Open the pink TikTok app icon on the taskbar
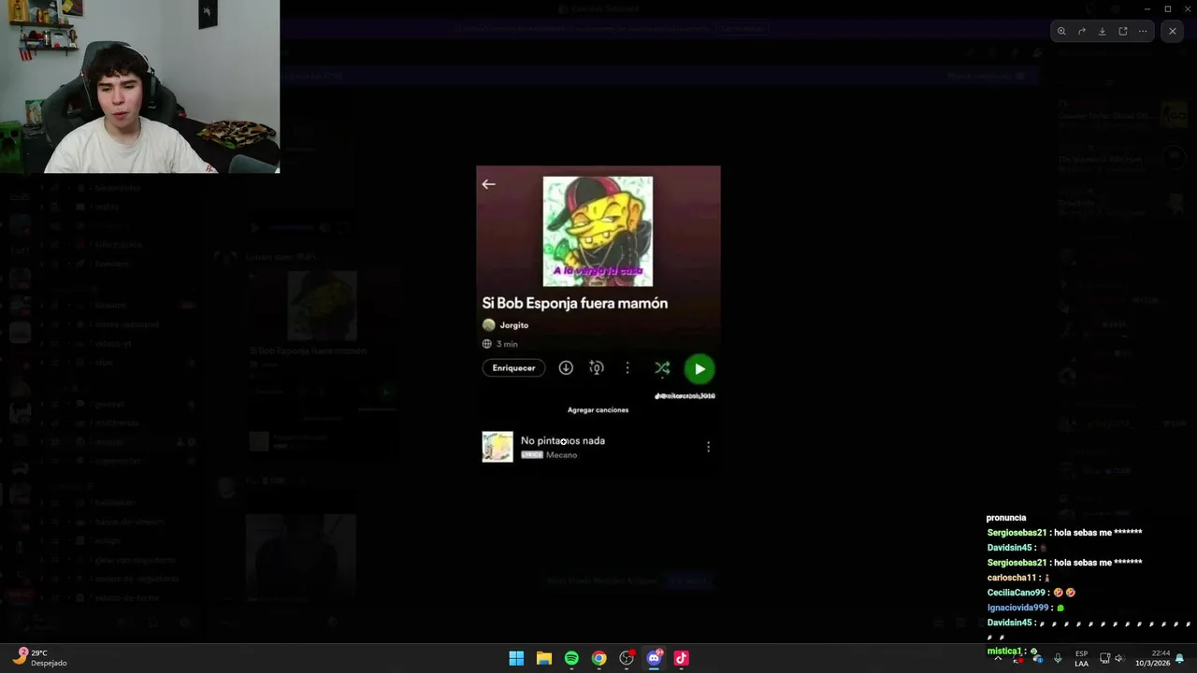 coord(681,658)
